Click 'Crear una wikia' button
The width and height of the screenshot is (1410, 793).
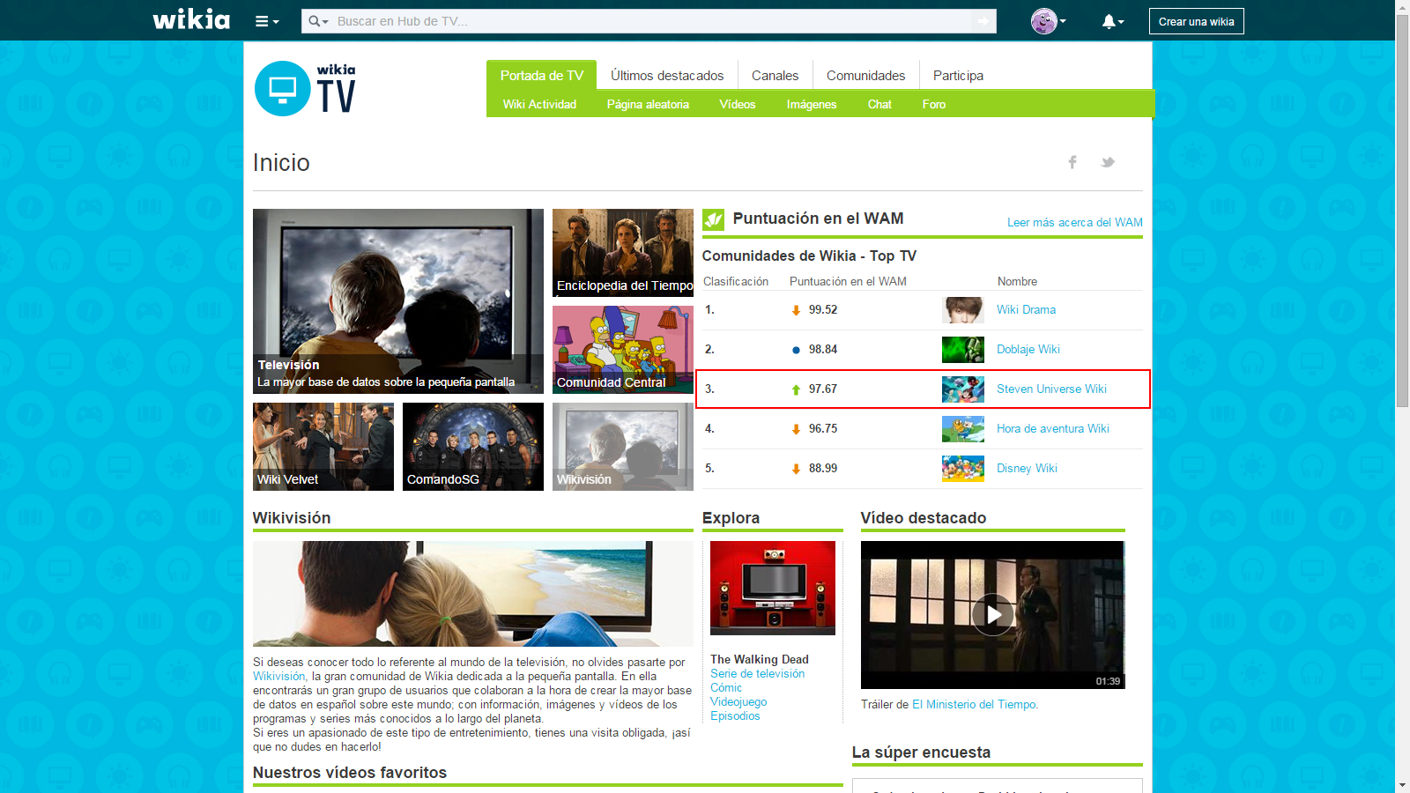tap(1196, 21)
